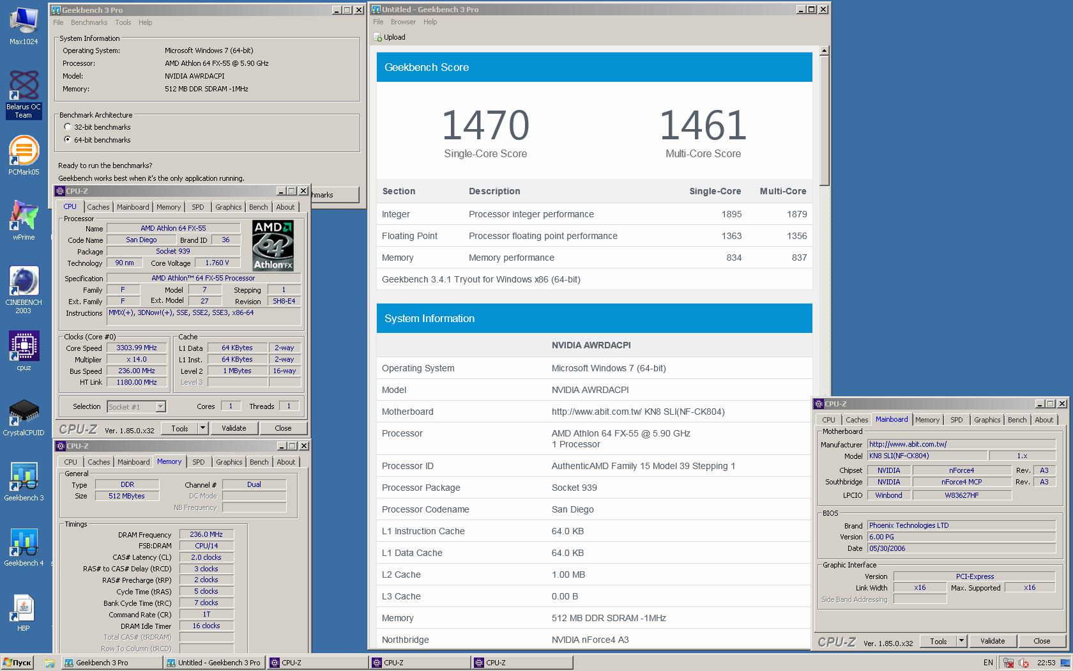
Task: Open Graphics tab in the Mainboard CPU-Z window
Action: (x=987, y=420)
